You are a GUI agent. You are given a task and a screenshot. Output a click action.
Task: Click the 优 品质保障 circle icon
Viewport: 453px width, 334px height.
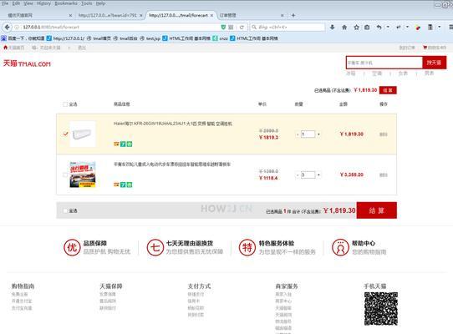tap(72, 247)
